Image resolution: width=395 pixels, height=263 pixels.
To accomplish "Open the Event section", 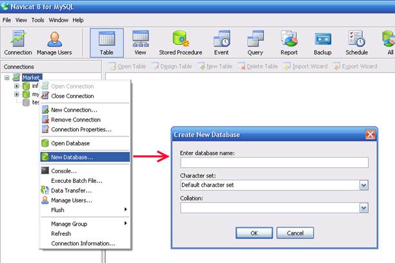I will (221, 43).
